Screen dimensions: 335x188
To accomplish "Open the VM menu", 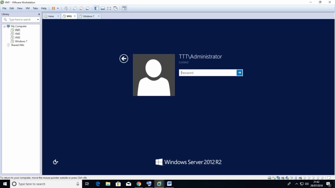I will [x=27, y=8].
